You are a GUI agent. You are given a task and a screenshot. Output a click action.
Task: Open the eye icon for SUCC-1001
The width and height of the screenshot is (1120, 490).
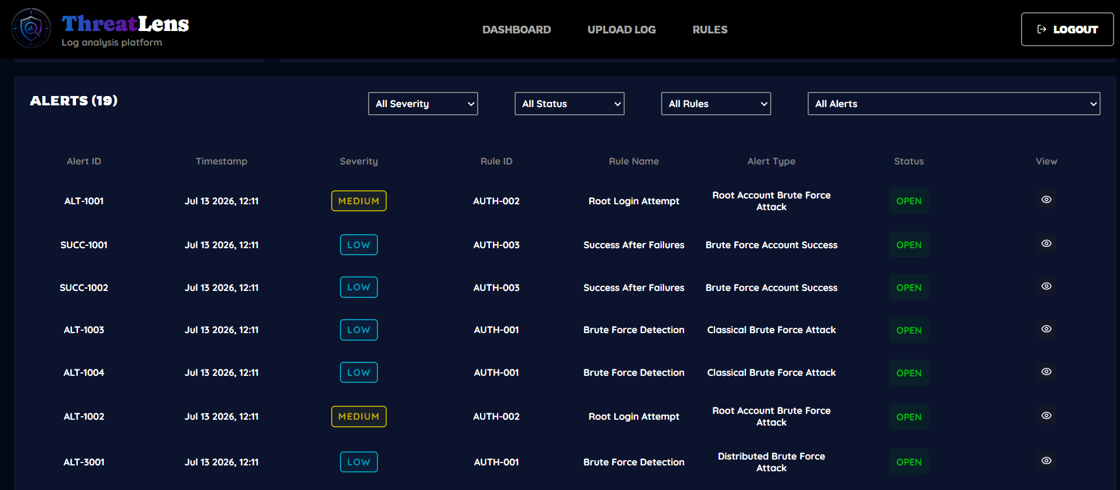click(x=1046, y=244)
